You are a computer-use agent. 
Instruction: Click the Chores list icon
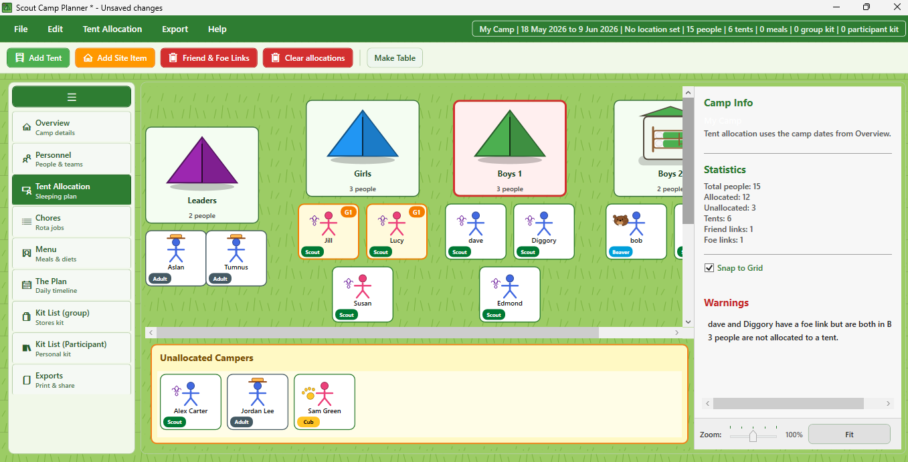tap(27, 222)
